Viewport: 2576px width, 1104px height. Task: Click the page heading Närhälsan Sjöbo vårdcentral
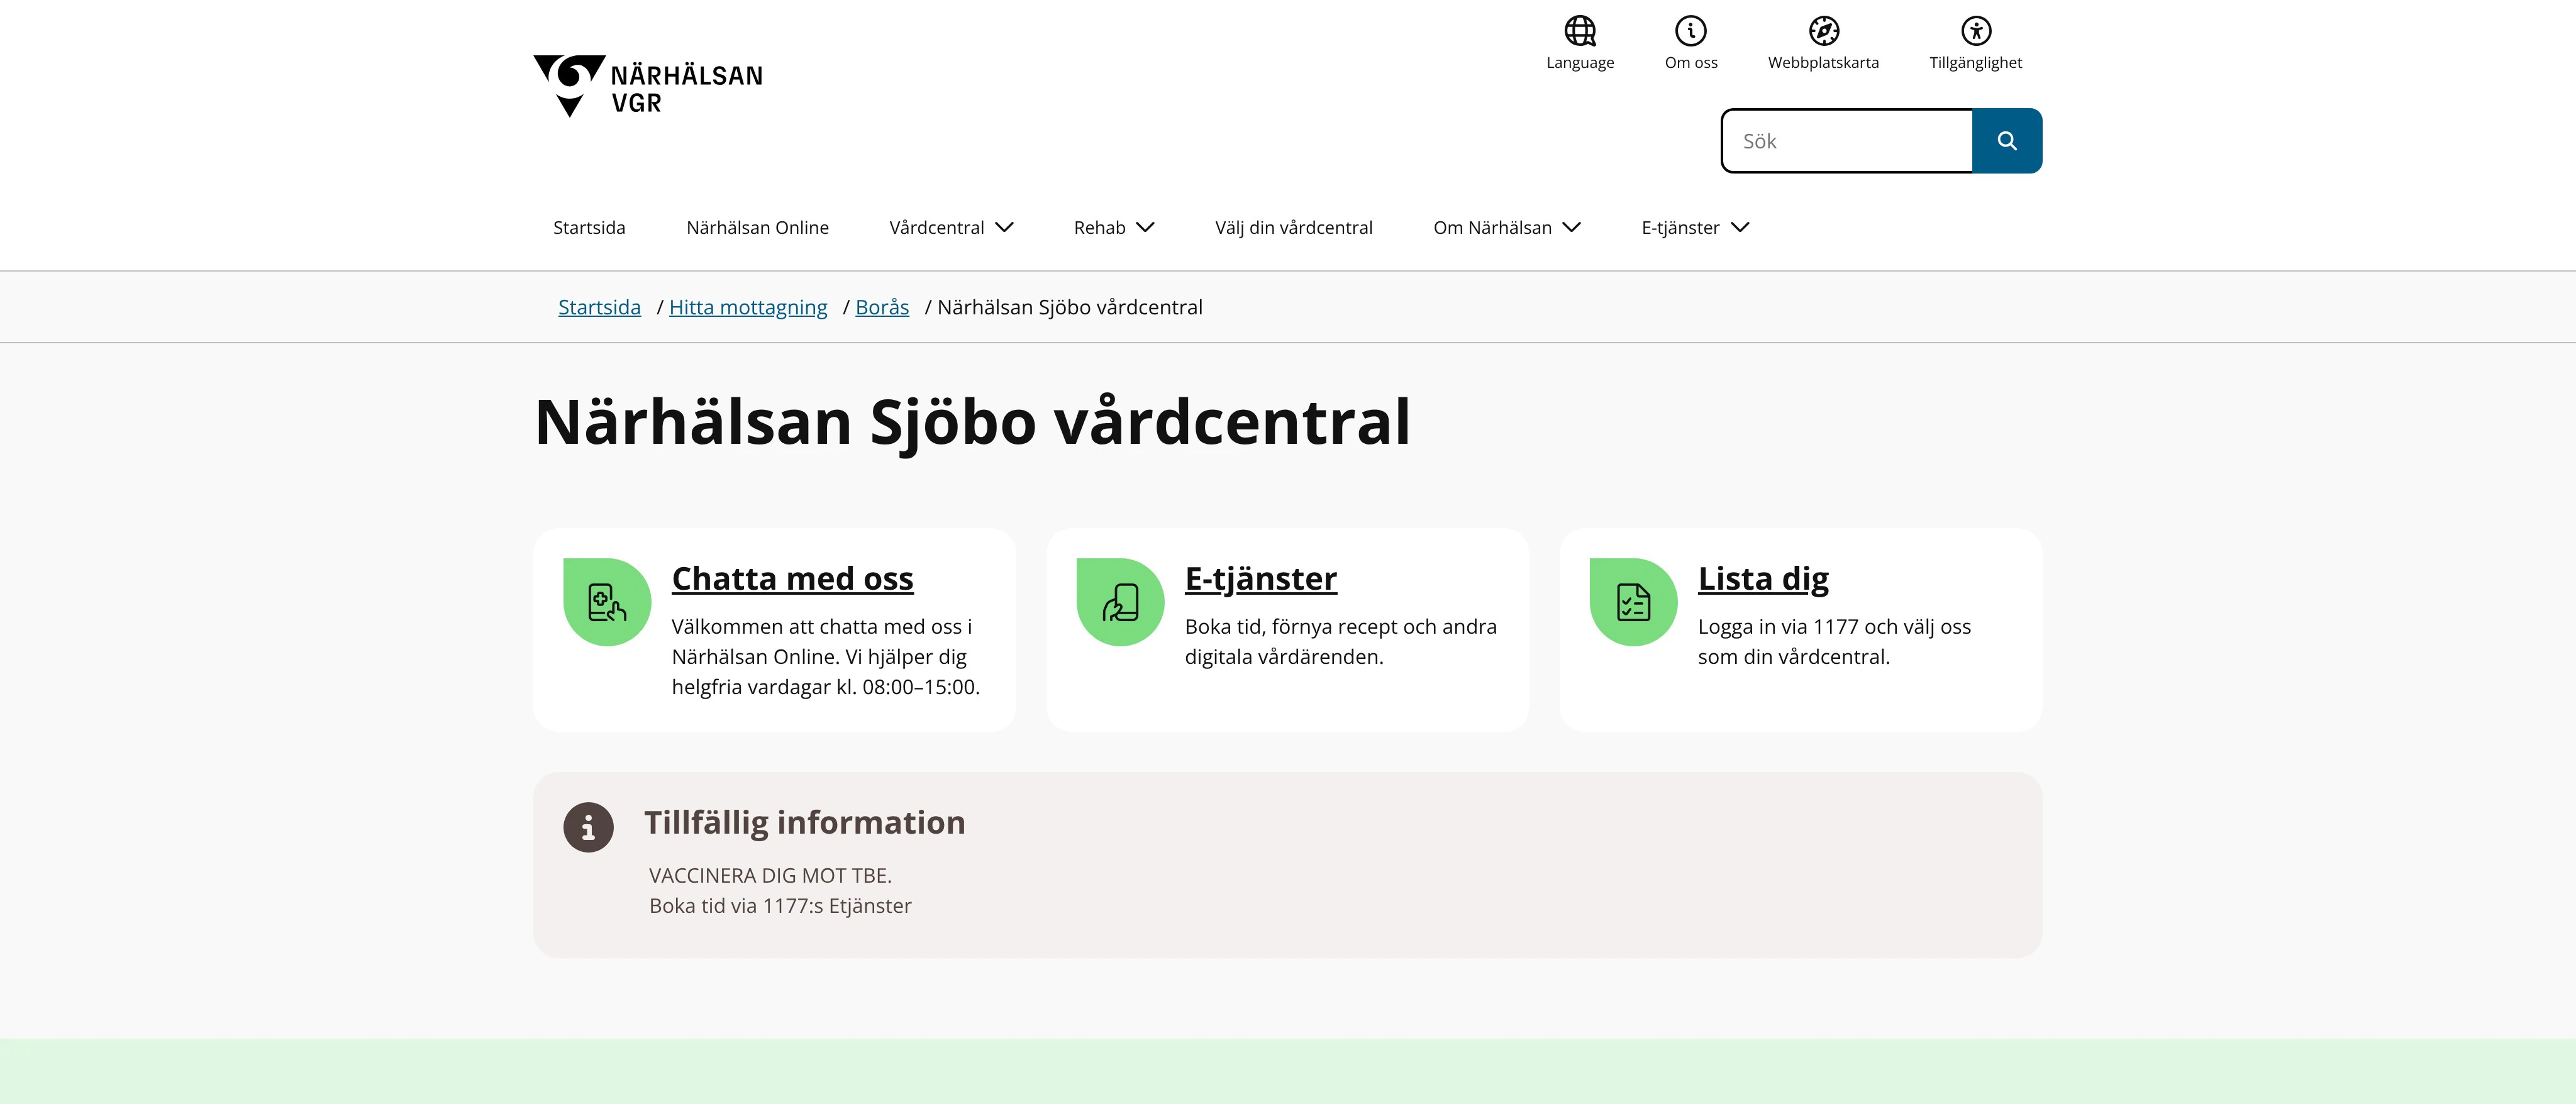[972, 422]
